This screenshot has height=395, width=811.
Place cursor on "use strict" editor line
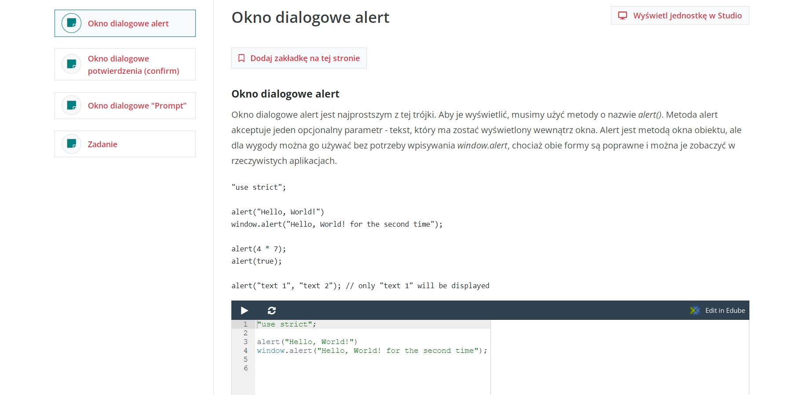click(x=286, y=325)
